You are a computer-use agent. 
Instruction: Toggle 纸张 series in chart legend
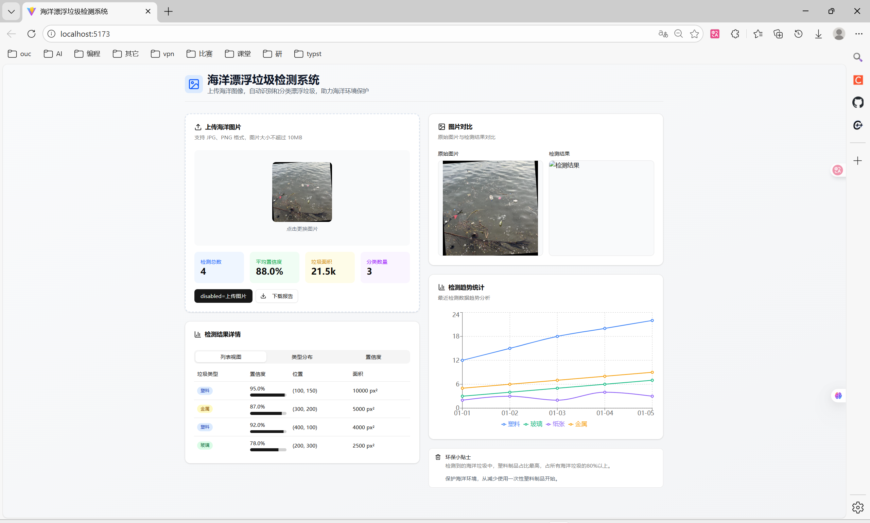point(555,424)
